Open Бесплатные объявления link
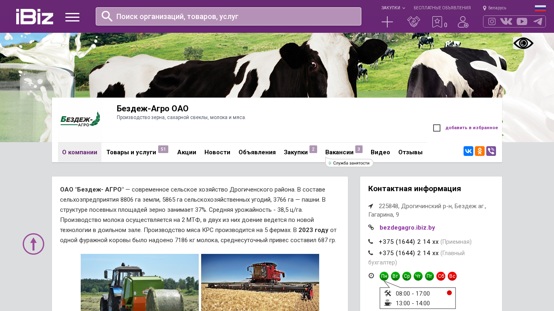The image size is (554, 311). 442,8
